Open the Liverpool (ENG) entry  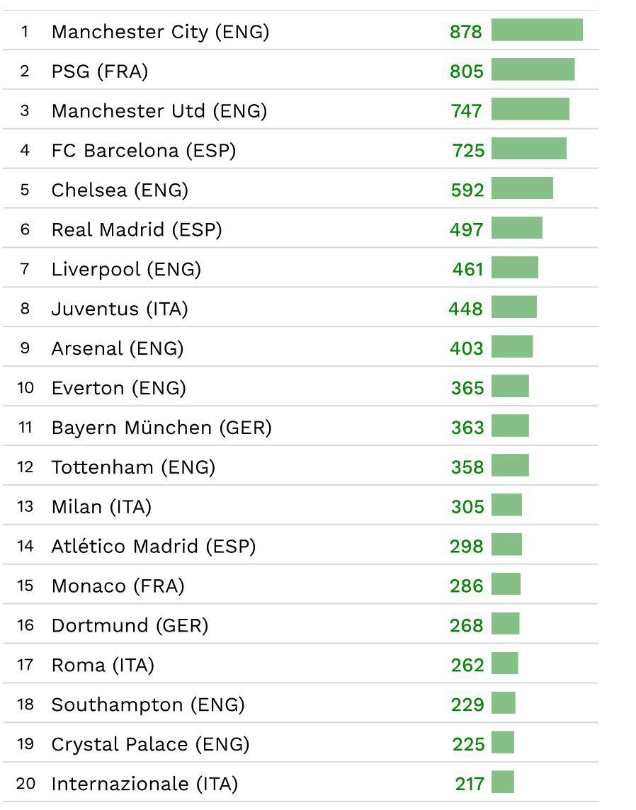(x=126, y=270)
